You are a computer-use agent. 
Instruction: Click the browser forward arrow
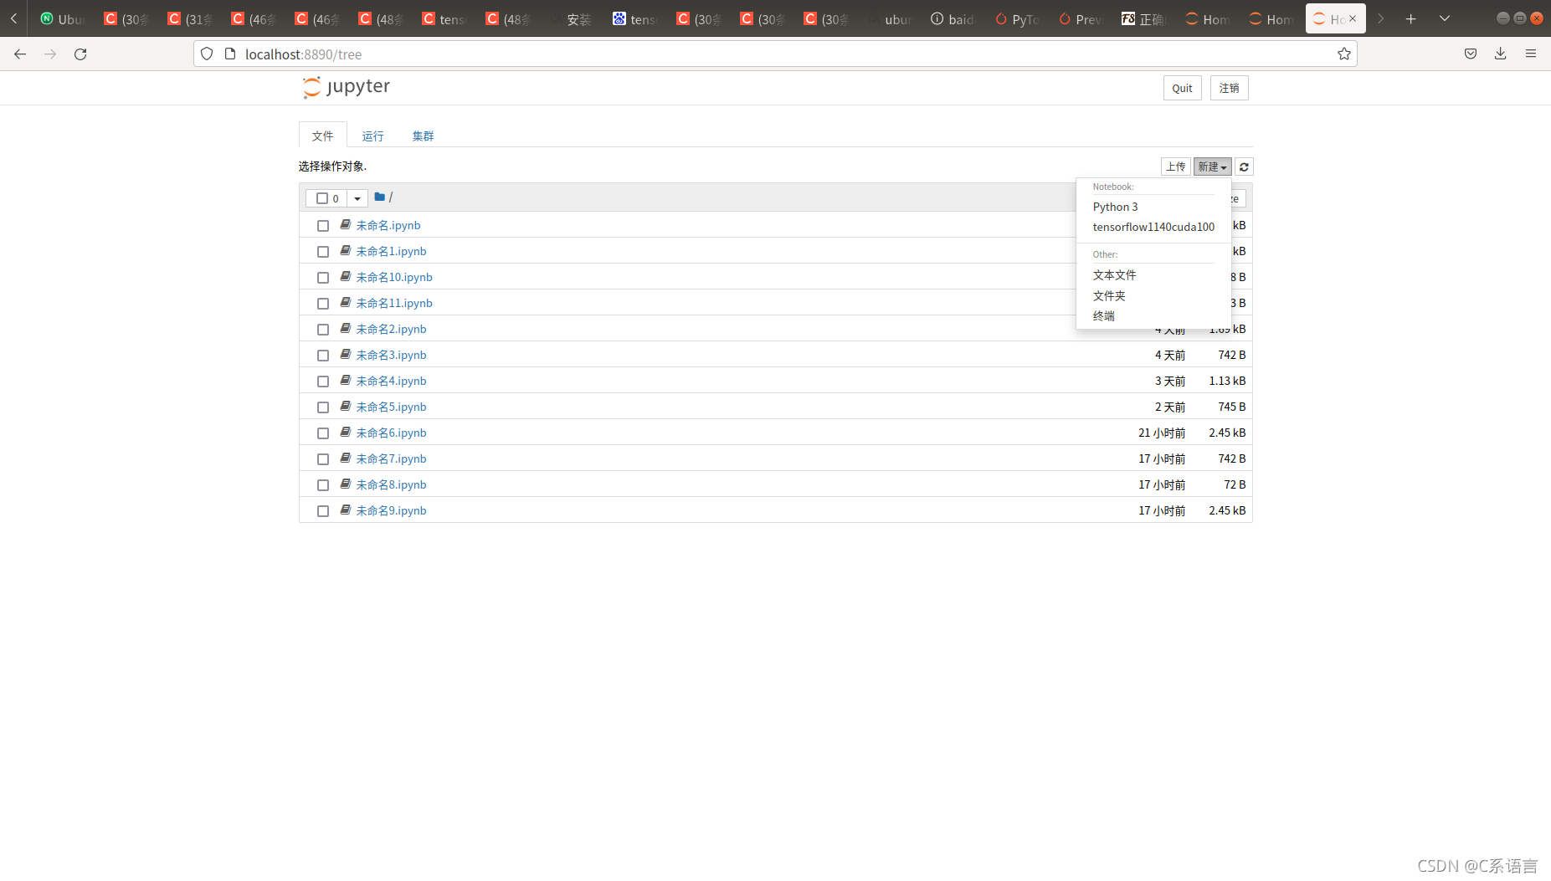(50, 54)
